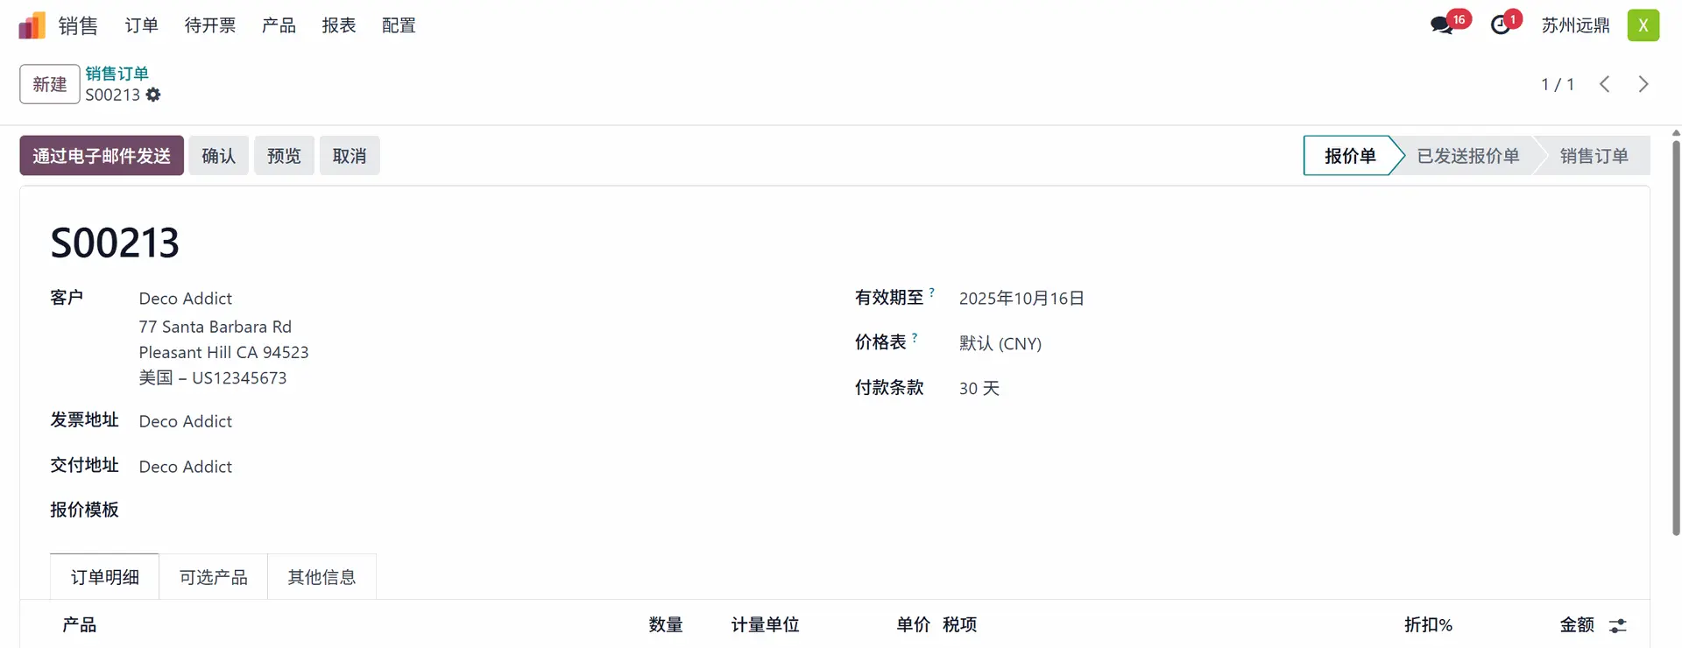This screenshot has height=648, width=1682.
Task: Click help tooltip next to 有效期至
Action: tap(931, 292)
